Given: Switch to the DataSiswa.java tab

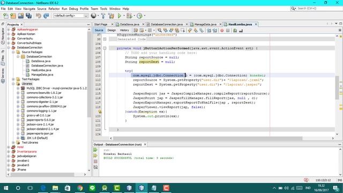Looking at the screenshot, I should click(130, 24).
